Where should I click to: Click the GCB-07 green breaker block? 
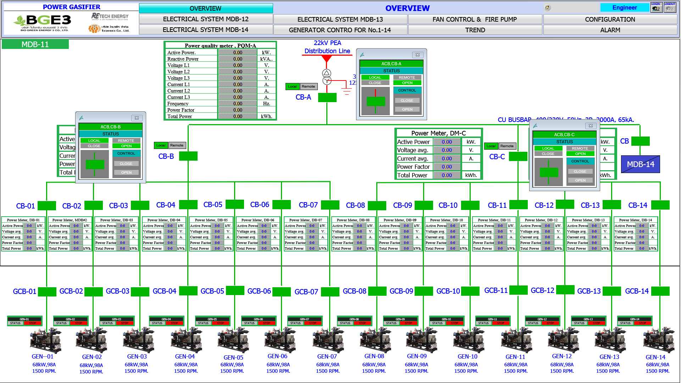(330, 292)
